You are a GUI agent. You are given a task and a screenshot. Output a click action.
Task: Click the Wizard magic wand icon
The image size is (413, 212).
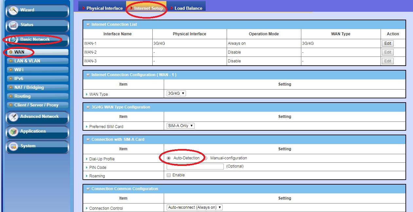coord(14,10)
